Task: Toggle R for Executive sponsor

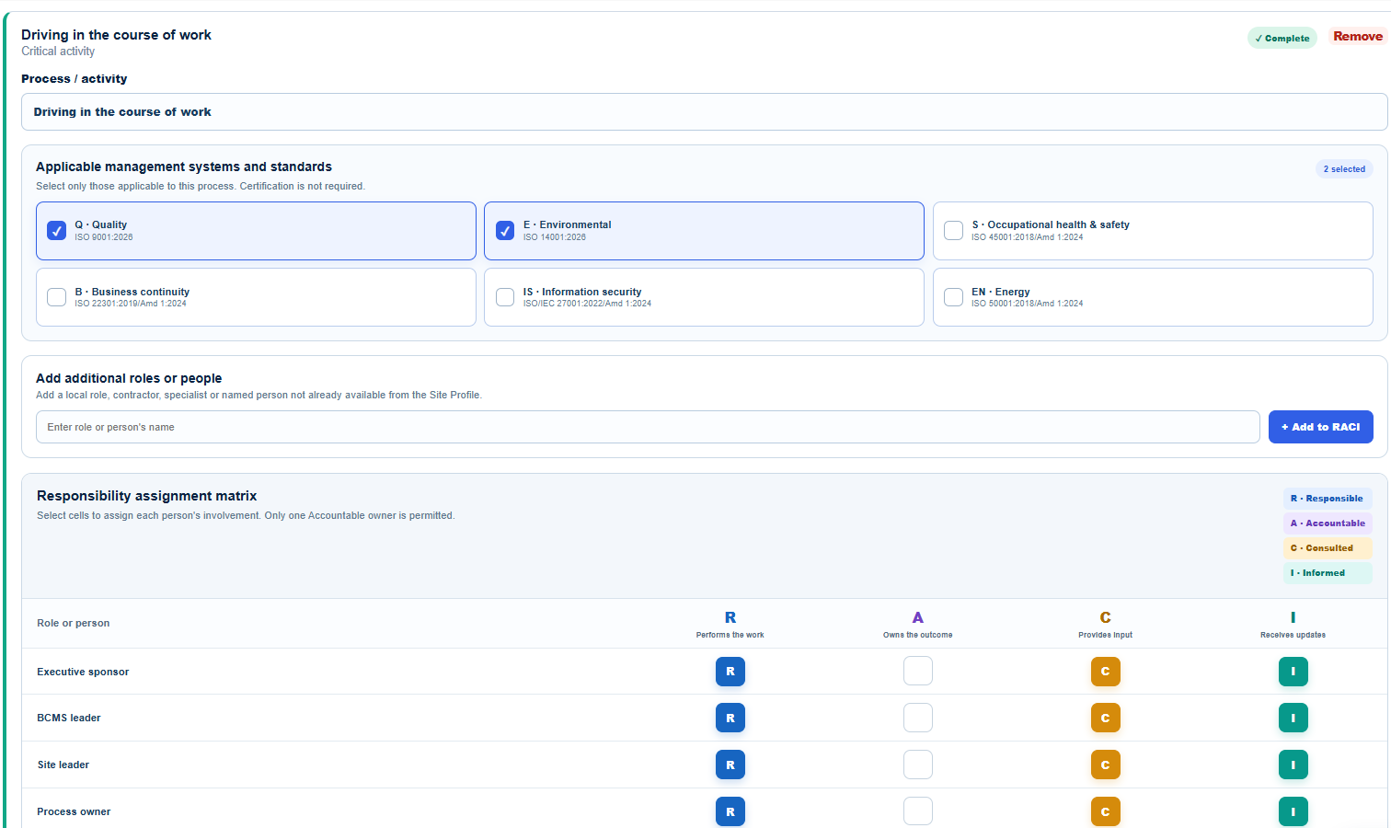Action: coord(730,672)
